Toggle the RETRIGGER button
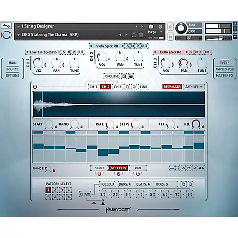238x238 pixels. point(172,87)
